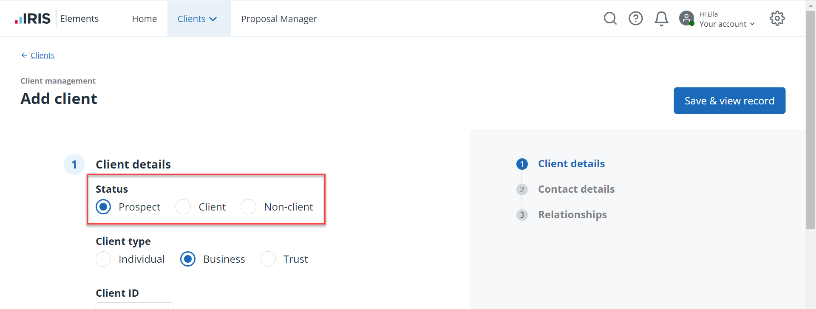Image resolution: width=816 pixels, height=309 pixels.
Task: Choose the Trust client type
Action: pos(268,259)
